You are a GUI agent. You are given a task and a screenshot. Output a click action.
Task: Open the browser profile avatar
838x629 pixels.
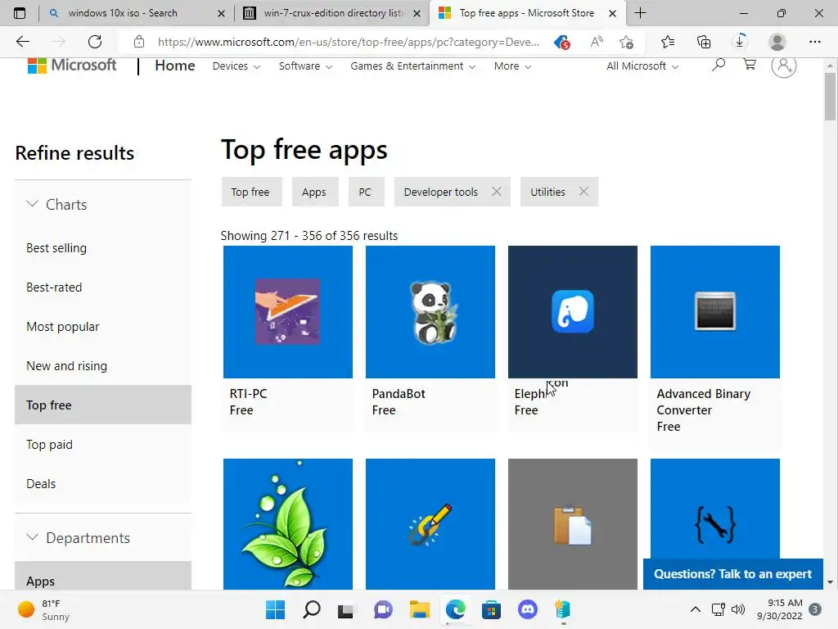click(x=777, y=42)
